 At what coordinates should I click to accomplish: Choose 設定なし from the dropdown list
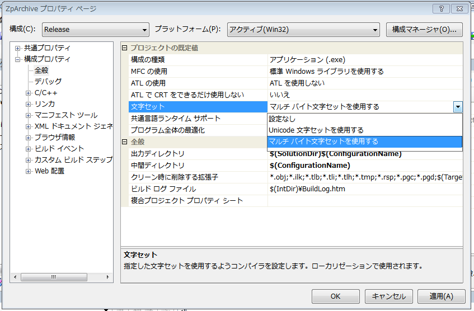click(364, 119)
